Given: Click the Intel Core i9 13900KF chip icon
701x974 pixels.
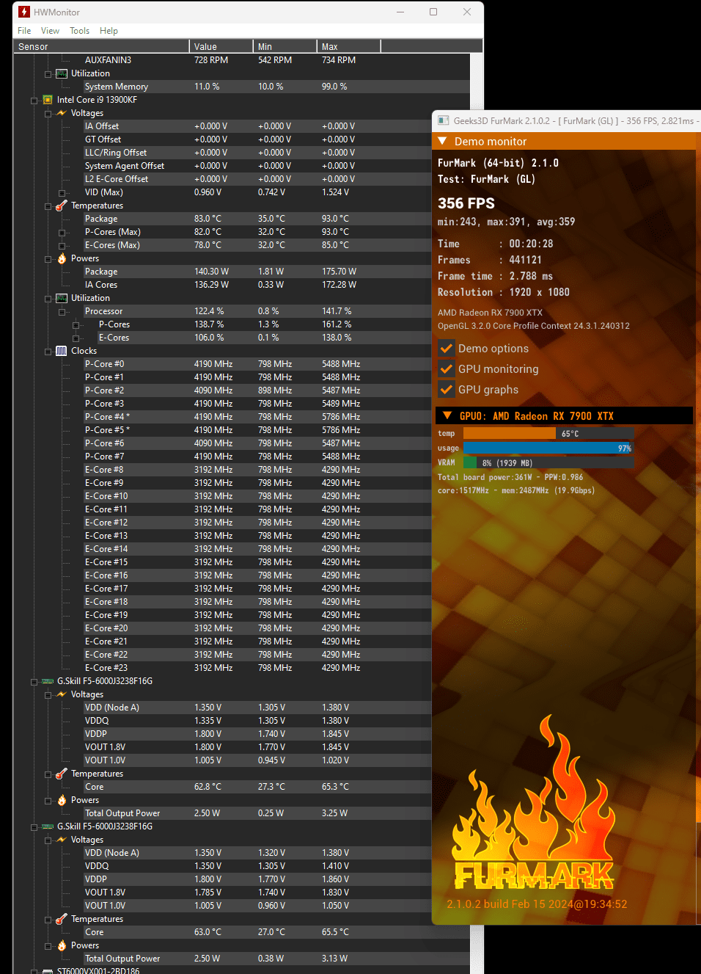Looking at the screenshot, I should (x=48, y=100).
